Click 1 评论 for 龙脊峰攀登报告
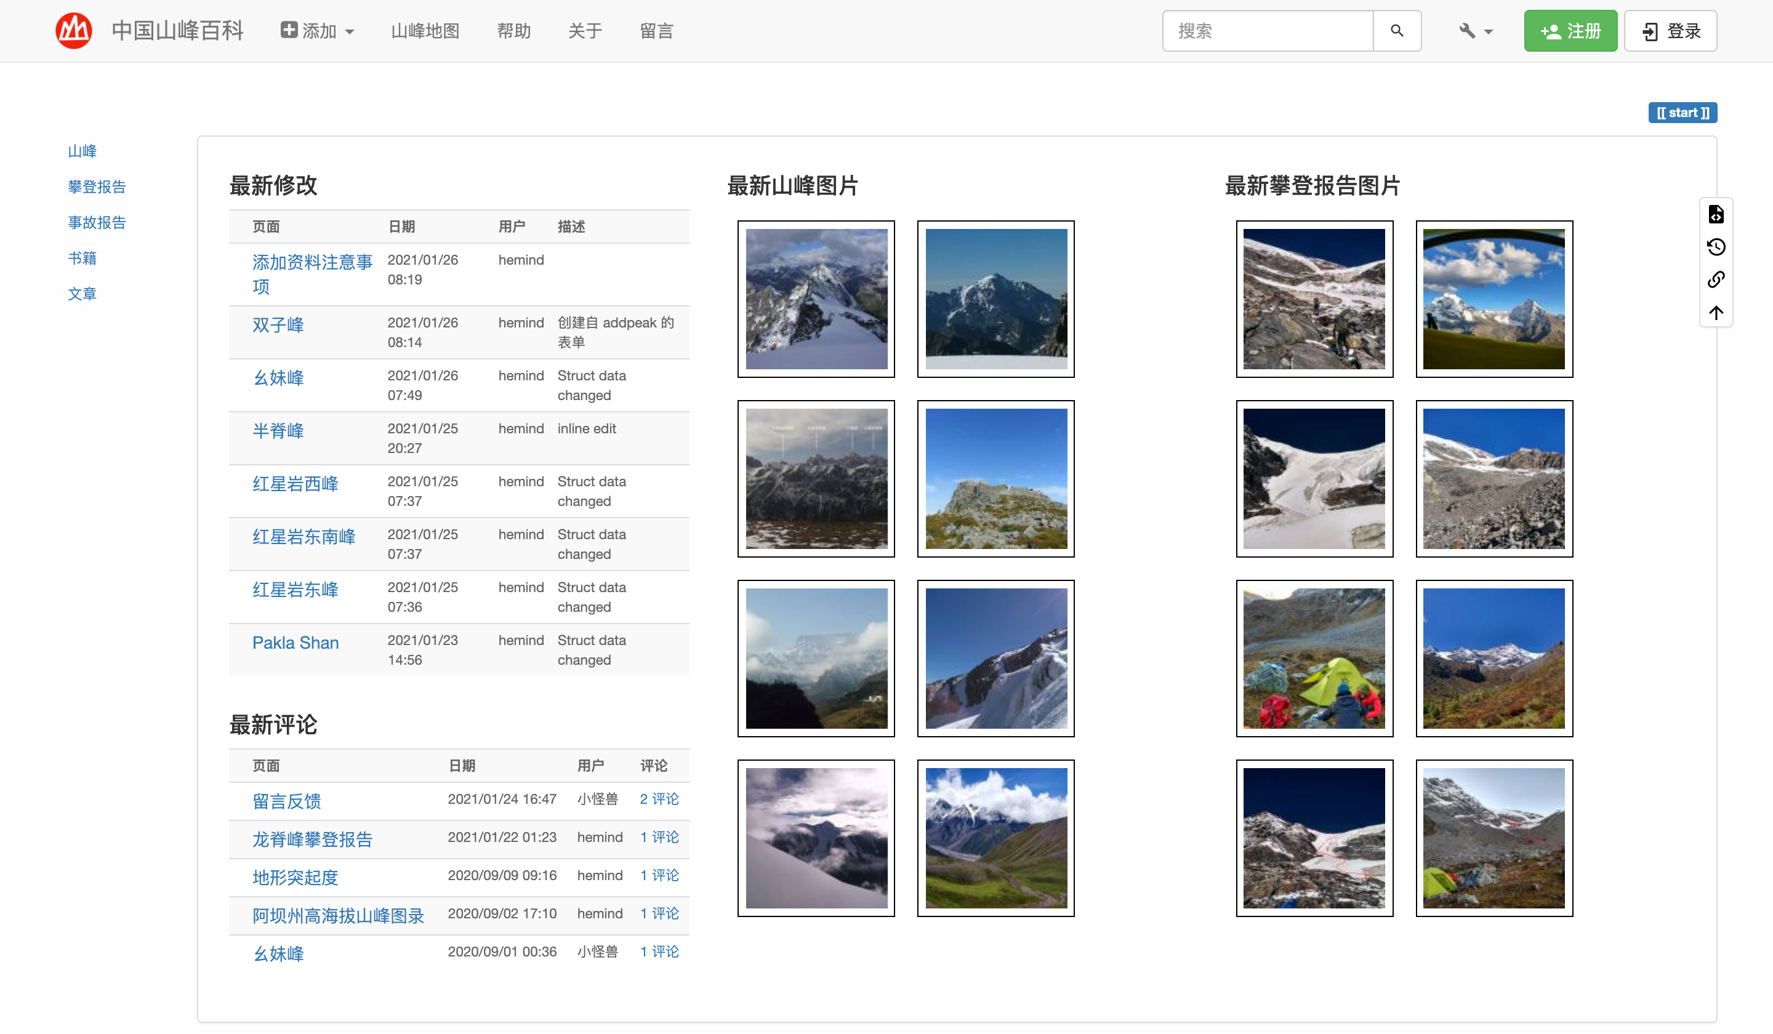Screen dimensions: 1773x1034 tap(659, 837)
